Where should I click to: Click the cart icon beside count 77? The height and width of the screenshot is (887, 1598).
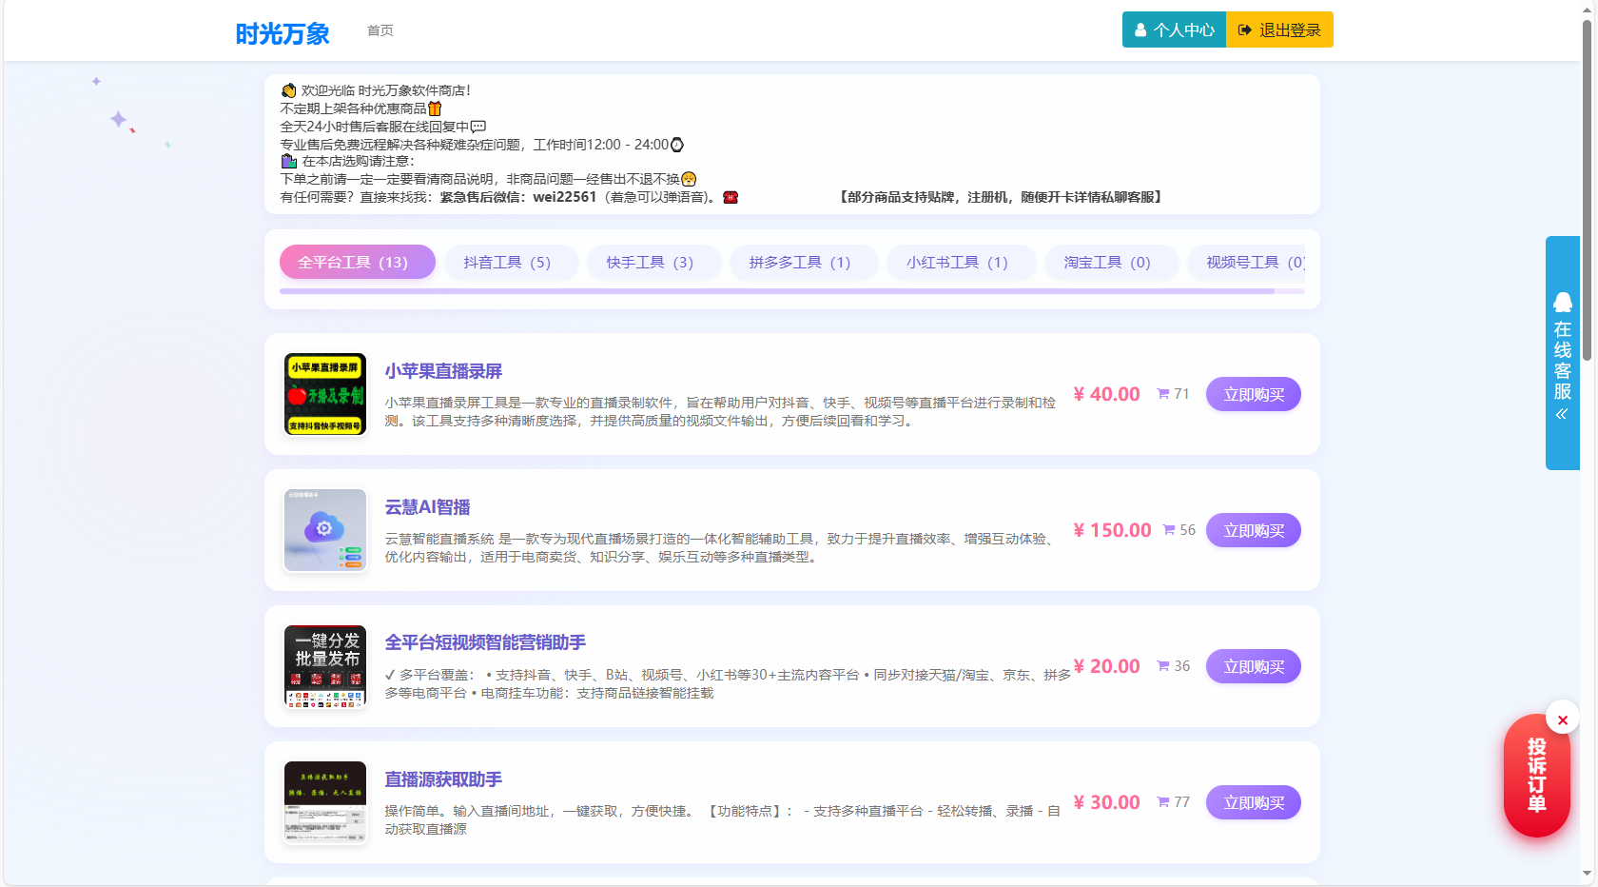click(x=1161, y=801)
